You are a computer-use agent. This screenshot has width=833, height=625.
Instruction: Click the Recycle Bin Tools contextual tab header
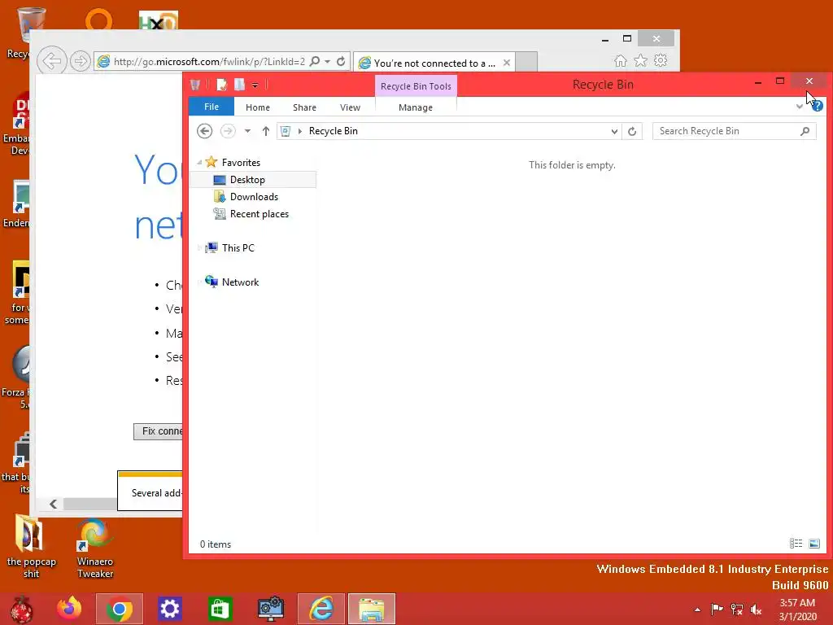[416, 86]
